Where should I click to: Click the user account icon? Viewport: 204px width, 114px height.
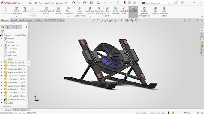[177, 3]
